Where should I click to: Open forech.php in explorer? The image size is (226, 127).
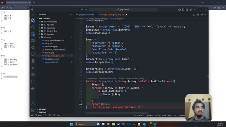coord(49,53)
